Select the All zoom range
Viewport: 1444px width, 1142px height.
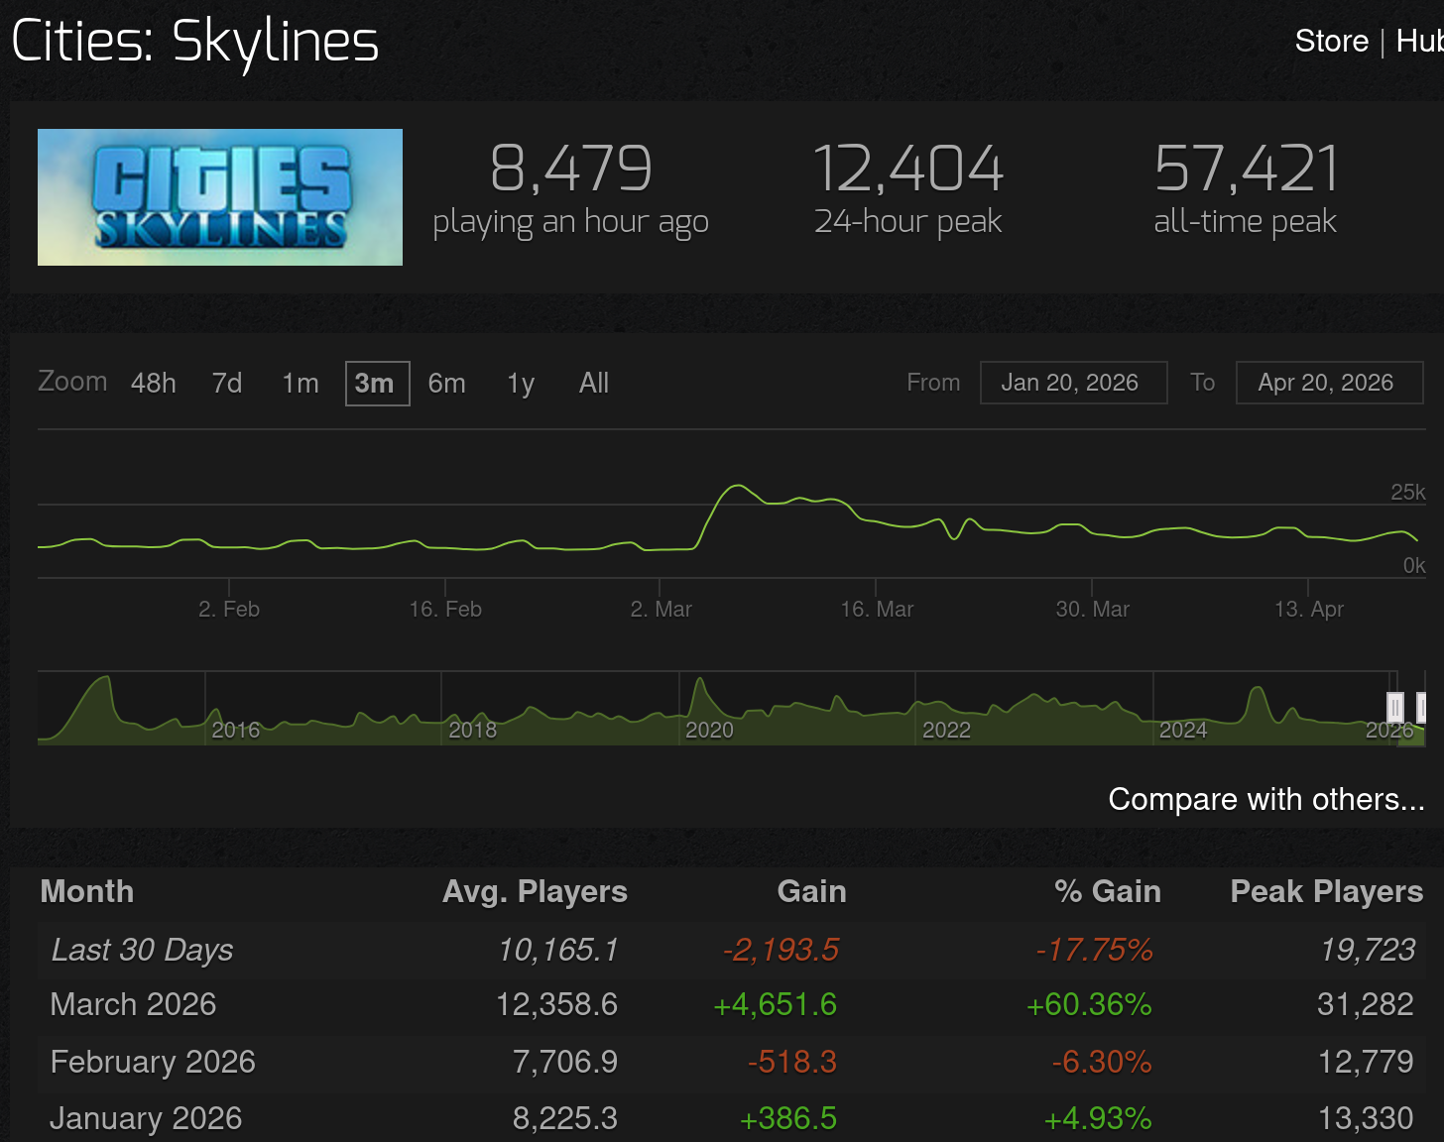coord(594,384)
